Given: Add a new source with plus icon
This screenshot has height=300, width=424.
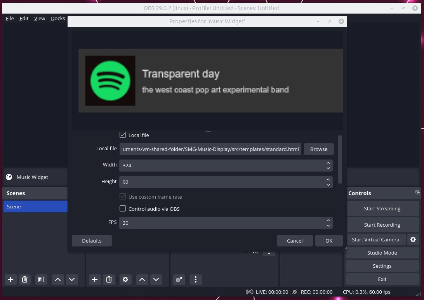Looking at the screenshot, I should [x=95, y=279].
